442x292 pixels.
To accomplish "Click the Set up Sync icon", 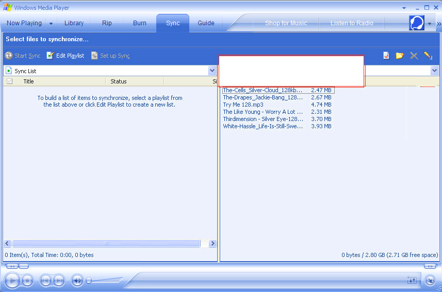I will [x=94, y=56].
